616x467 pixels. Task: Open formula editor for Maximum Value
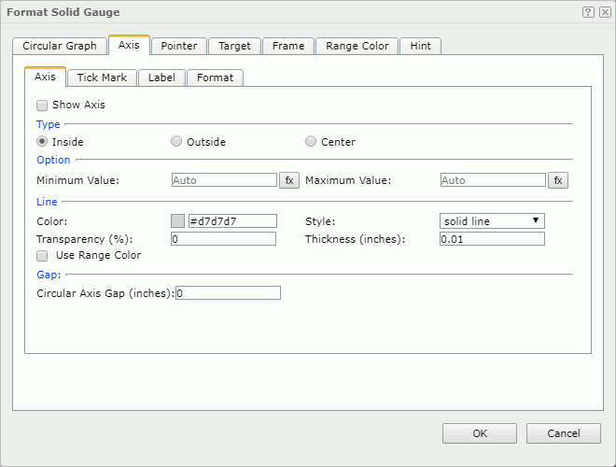click(558, 180)
